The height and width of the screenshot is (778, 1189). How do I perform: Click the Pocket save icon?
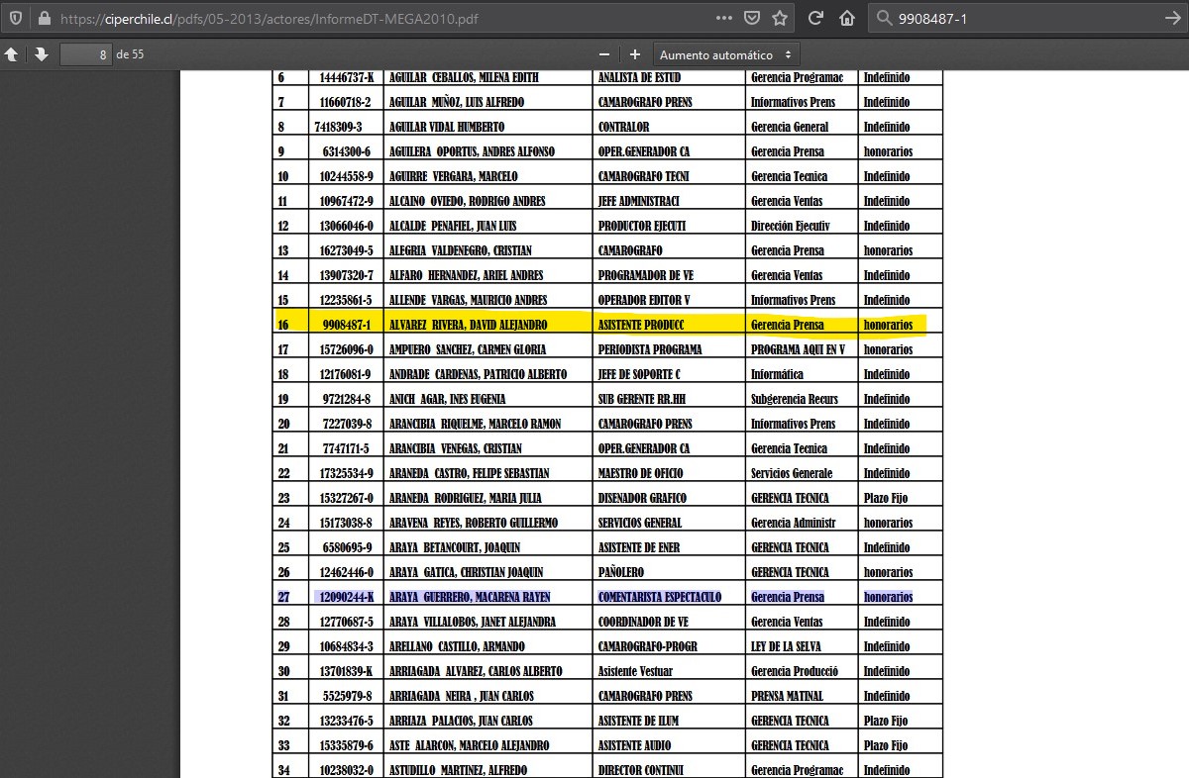tap(752, 18)
